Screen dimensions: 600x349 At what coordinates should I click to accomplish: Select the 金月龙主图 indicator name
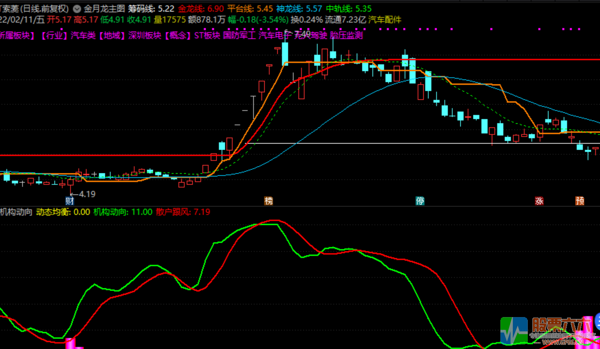tap(104, 9)
